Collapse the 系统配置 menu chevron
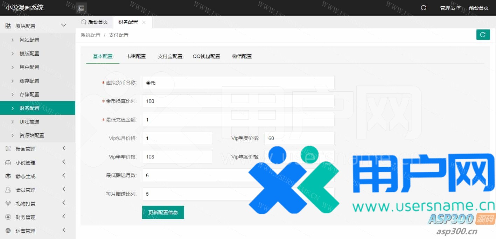 pos(64,25)
